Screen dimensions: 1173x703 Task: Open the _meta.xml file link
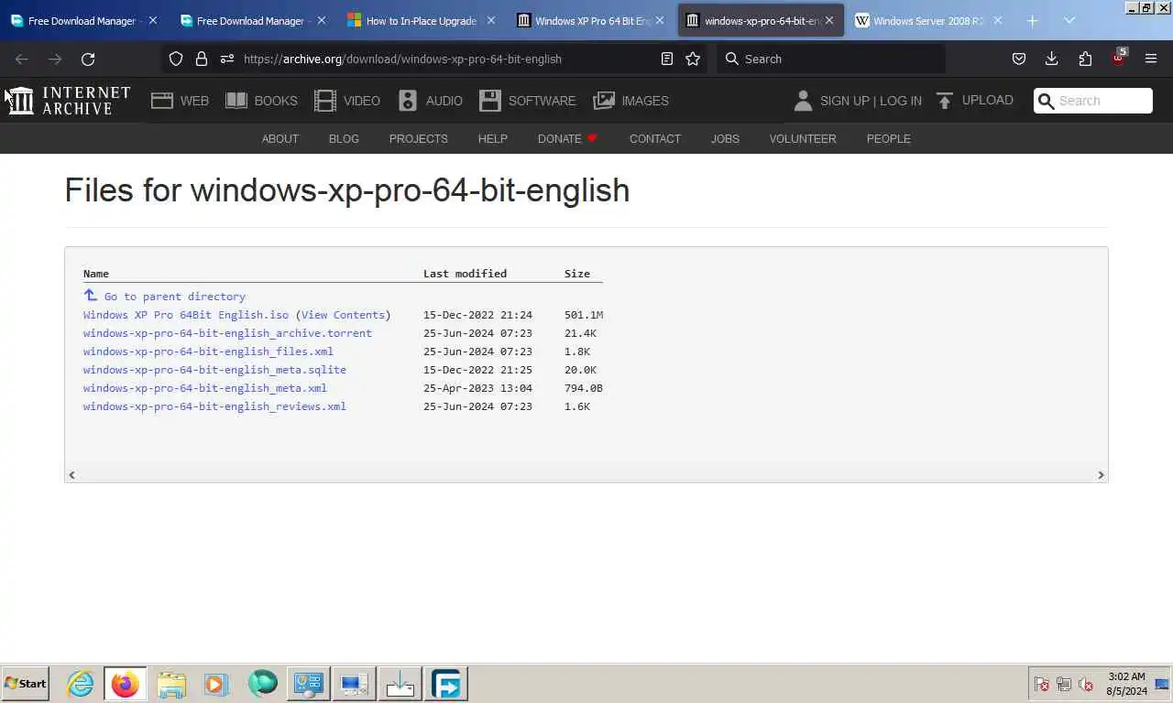205,388
